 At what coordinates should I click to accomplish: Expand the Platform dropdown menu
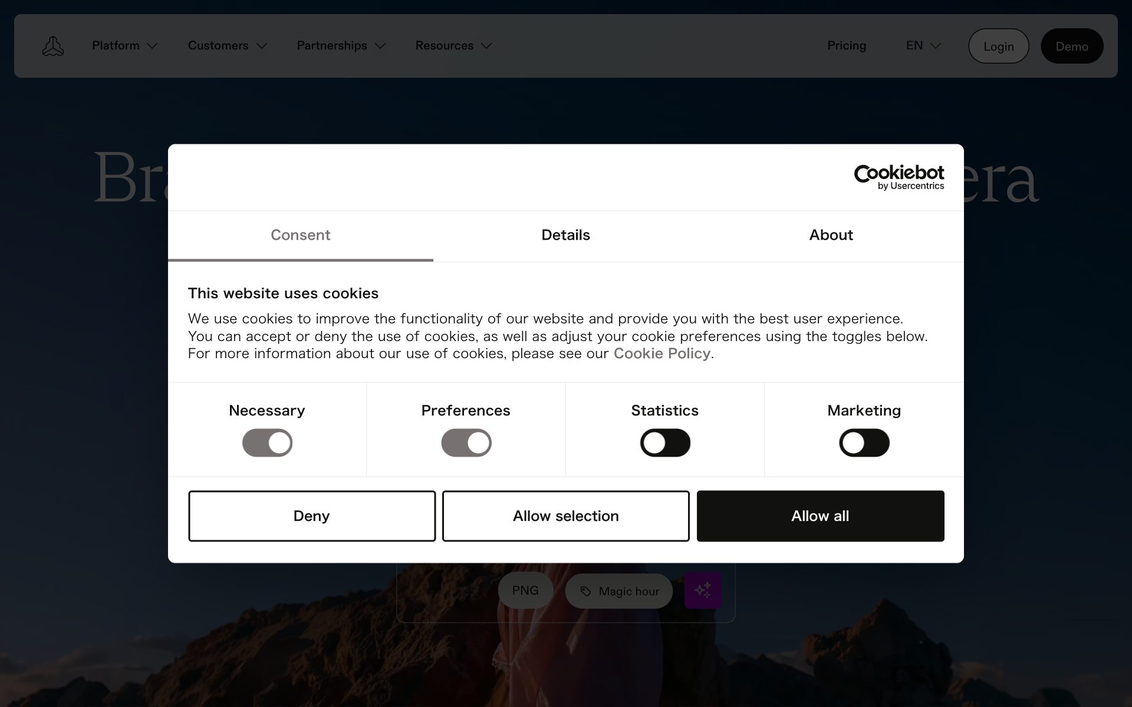[124, 45]
